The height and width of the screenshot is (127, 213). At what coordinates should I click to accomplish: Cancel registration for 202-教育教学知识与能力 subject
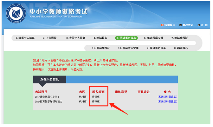pyautogui.click(x=167, y=101)
